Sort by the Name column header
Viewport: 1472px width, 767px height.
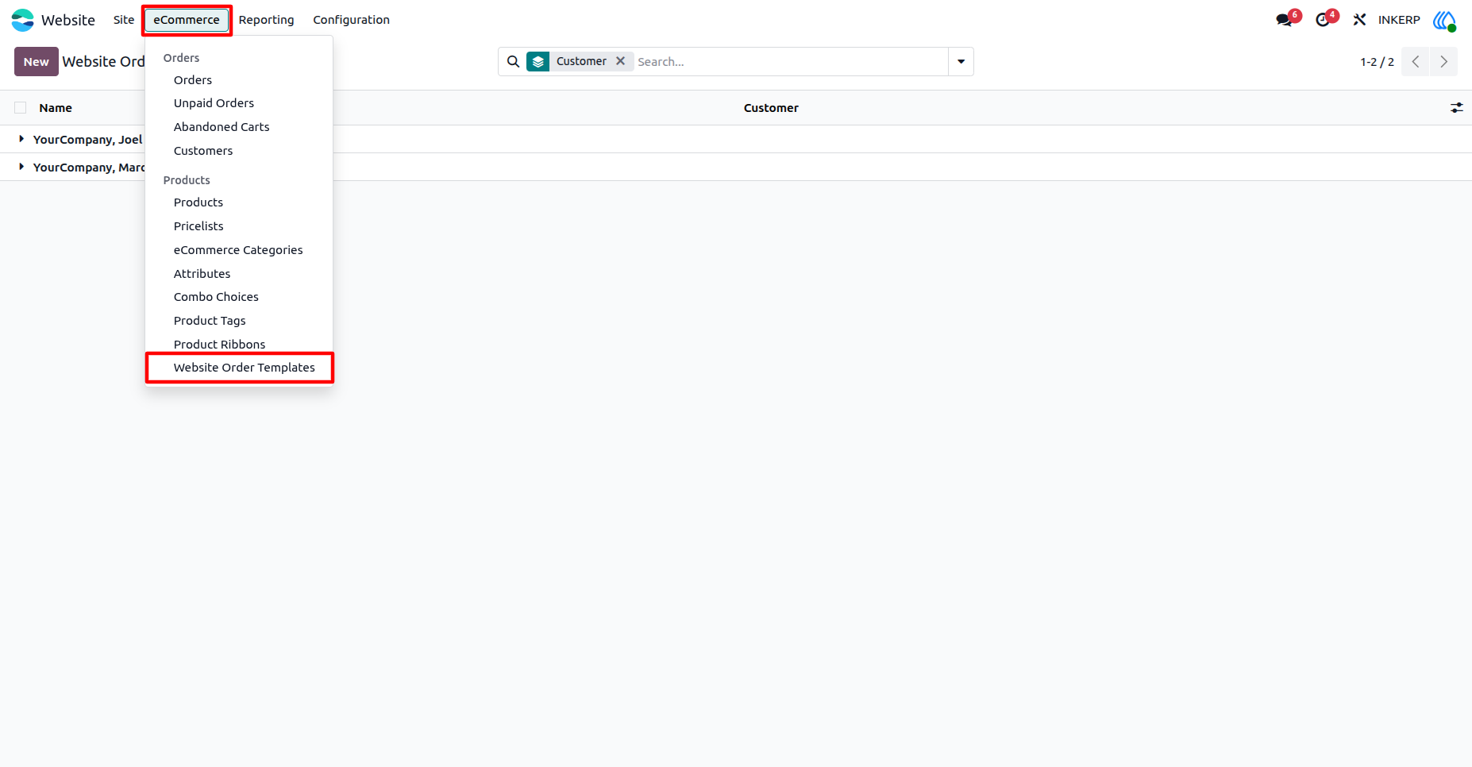(56, 108)
